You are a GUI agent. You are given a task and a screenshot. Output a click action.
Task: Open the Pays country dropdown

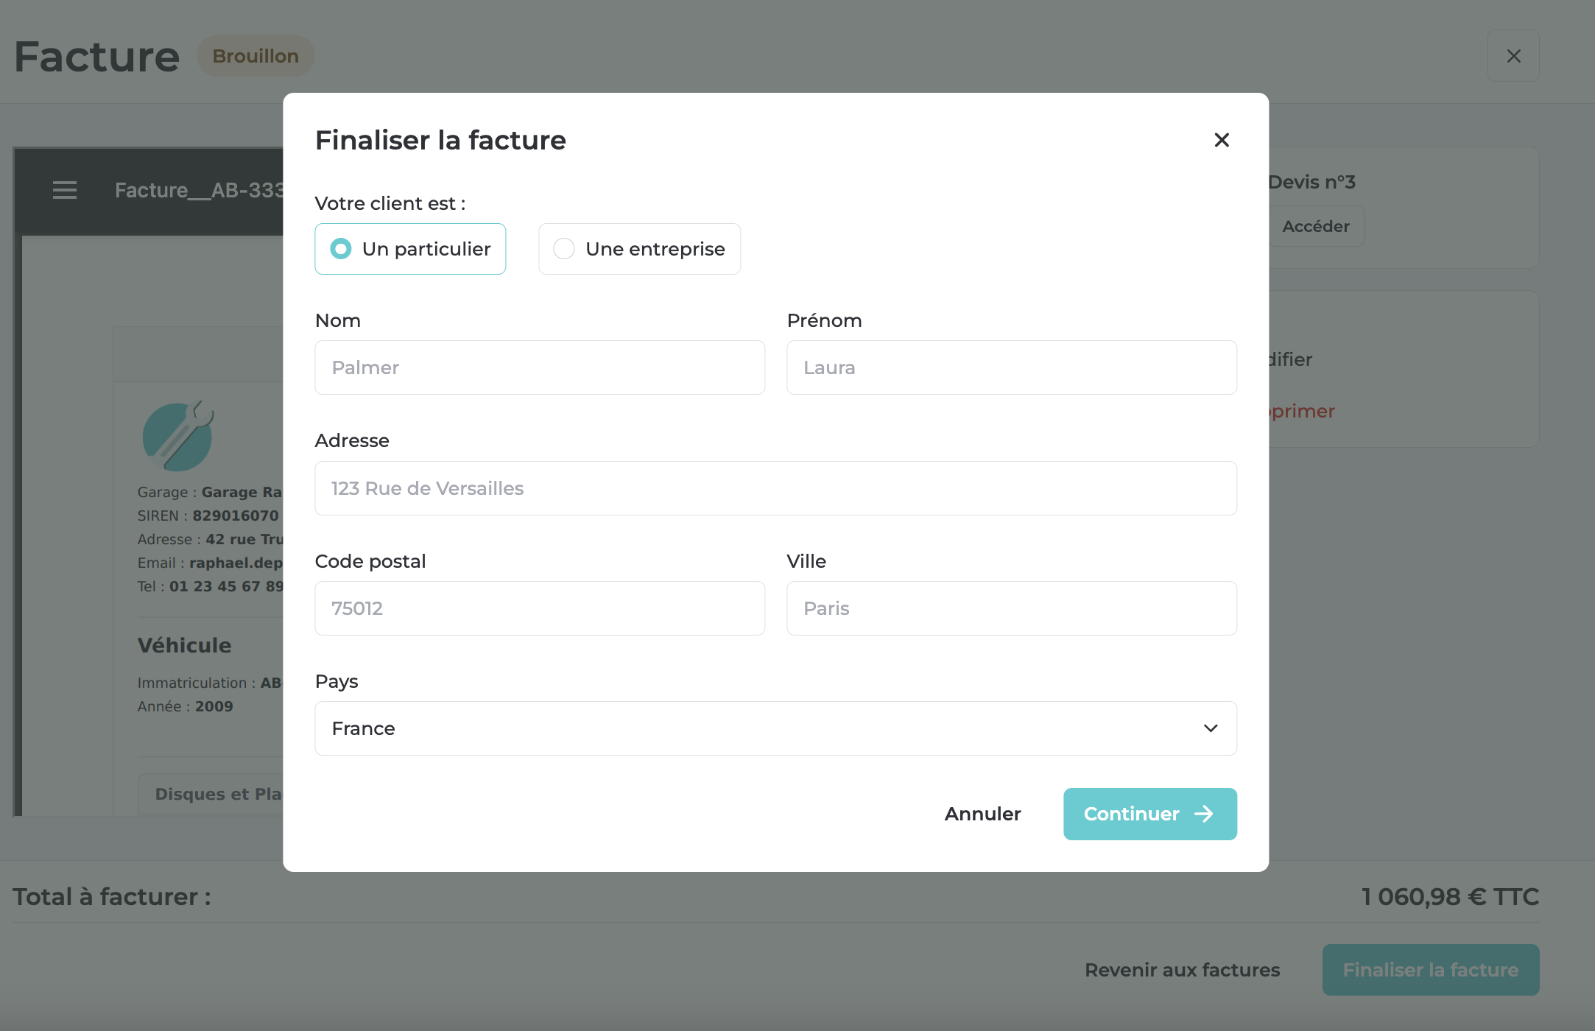pos(775,728)
